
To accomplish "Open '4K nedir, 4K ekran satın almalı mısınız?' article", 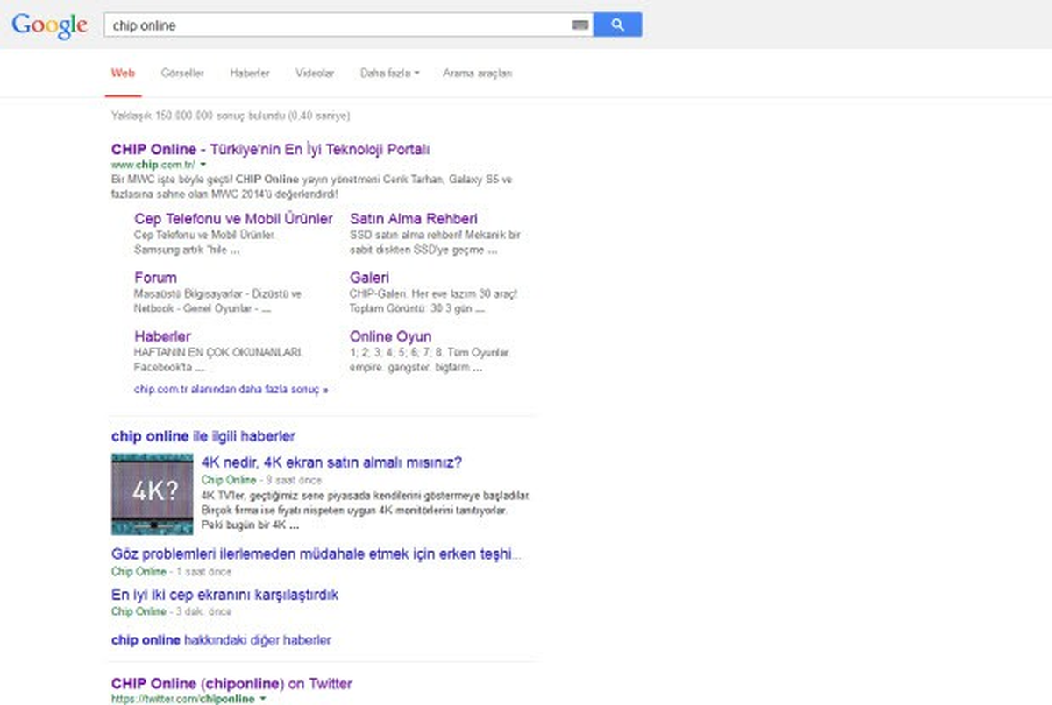I will coord(331,462).
